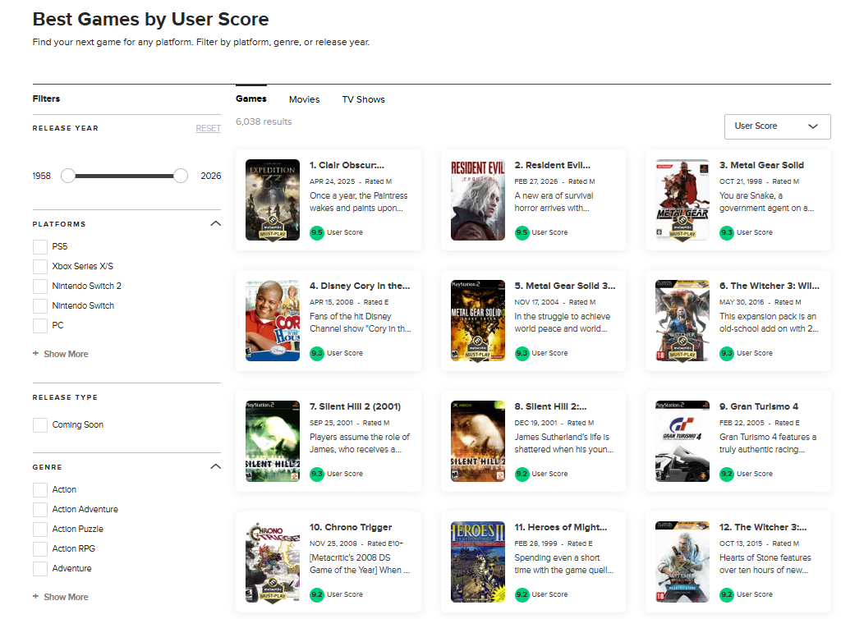This screenshot has width=864, height=619.
Task: Click the Silent Hill 2 (2001) cover image
Action: pos(273,441)
